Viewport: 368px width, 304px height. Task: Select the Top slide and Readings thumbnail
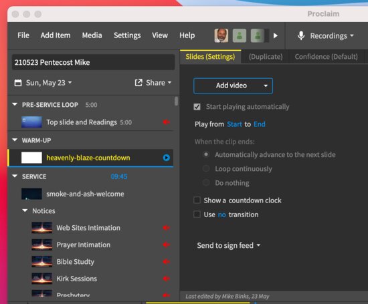coord(31,122)
